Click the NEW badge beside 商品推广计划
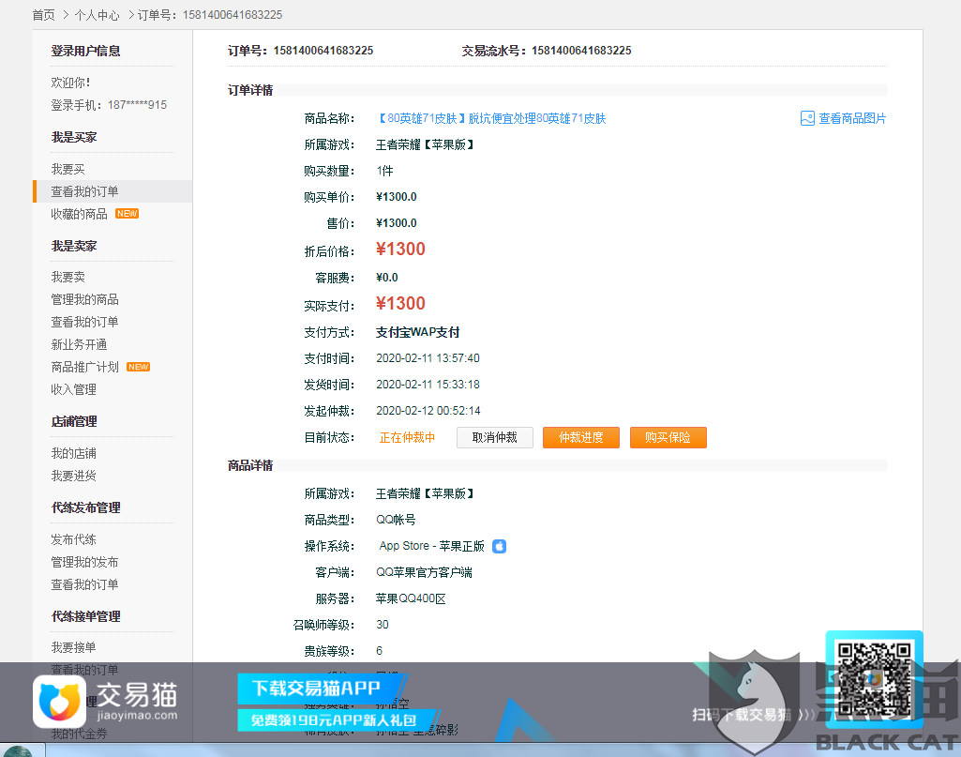Screen dimensions: 961x757 pyautogui.click(x=139, y=367)
